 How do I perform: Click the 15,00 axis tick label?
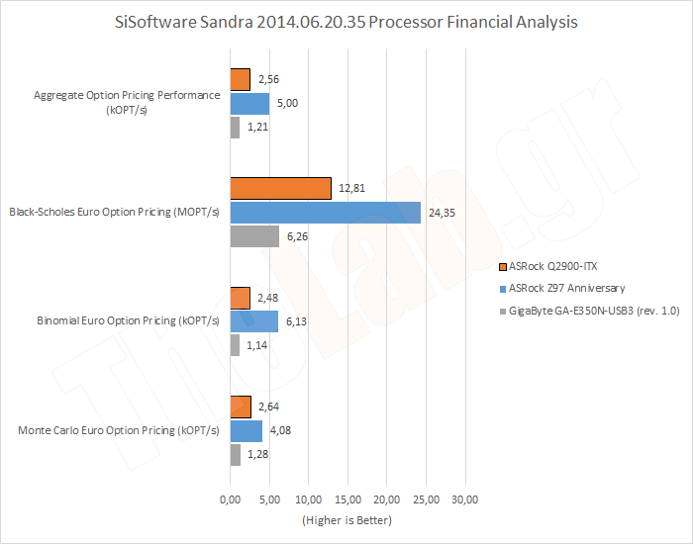[x=347, y=499]
